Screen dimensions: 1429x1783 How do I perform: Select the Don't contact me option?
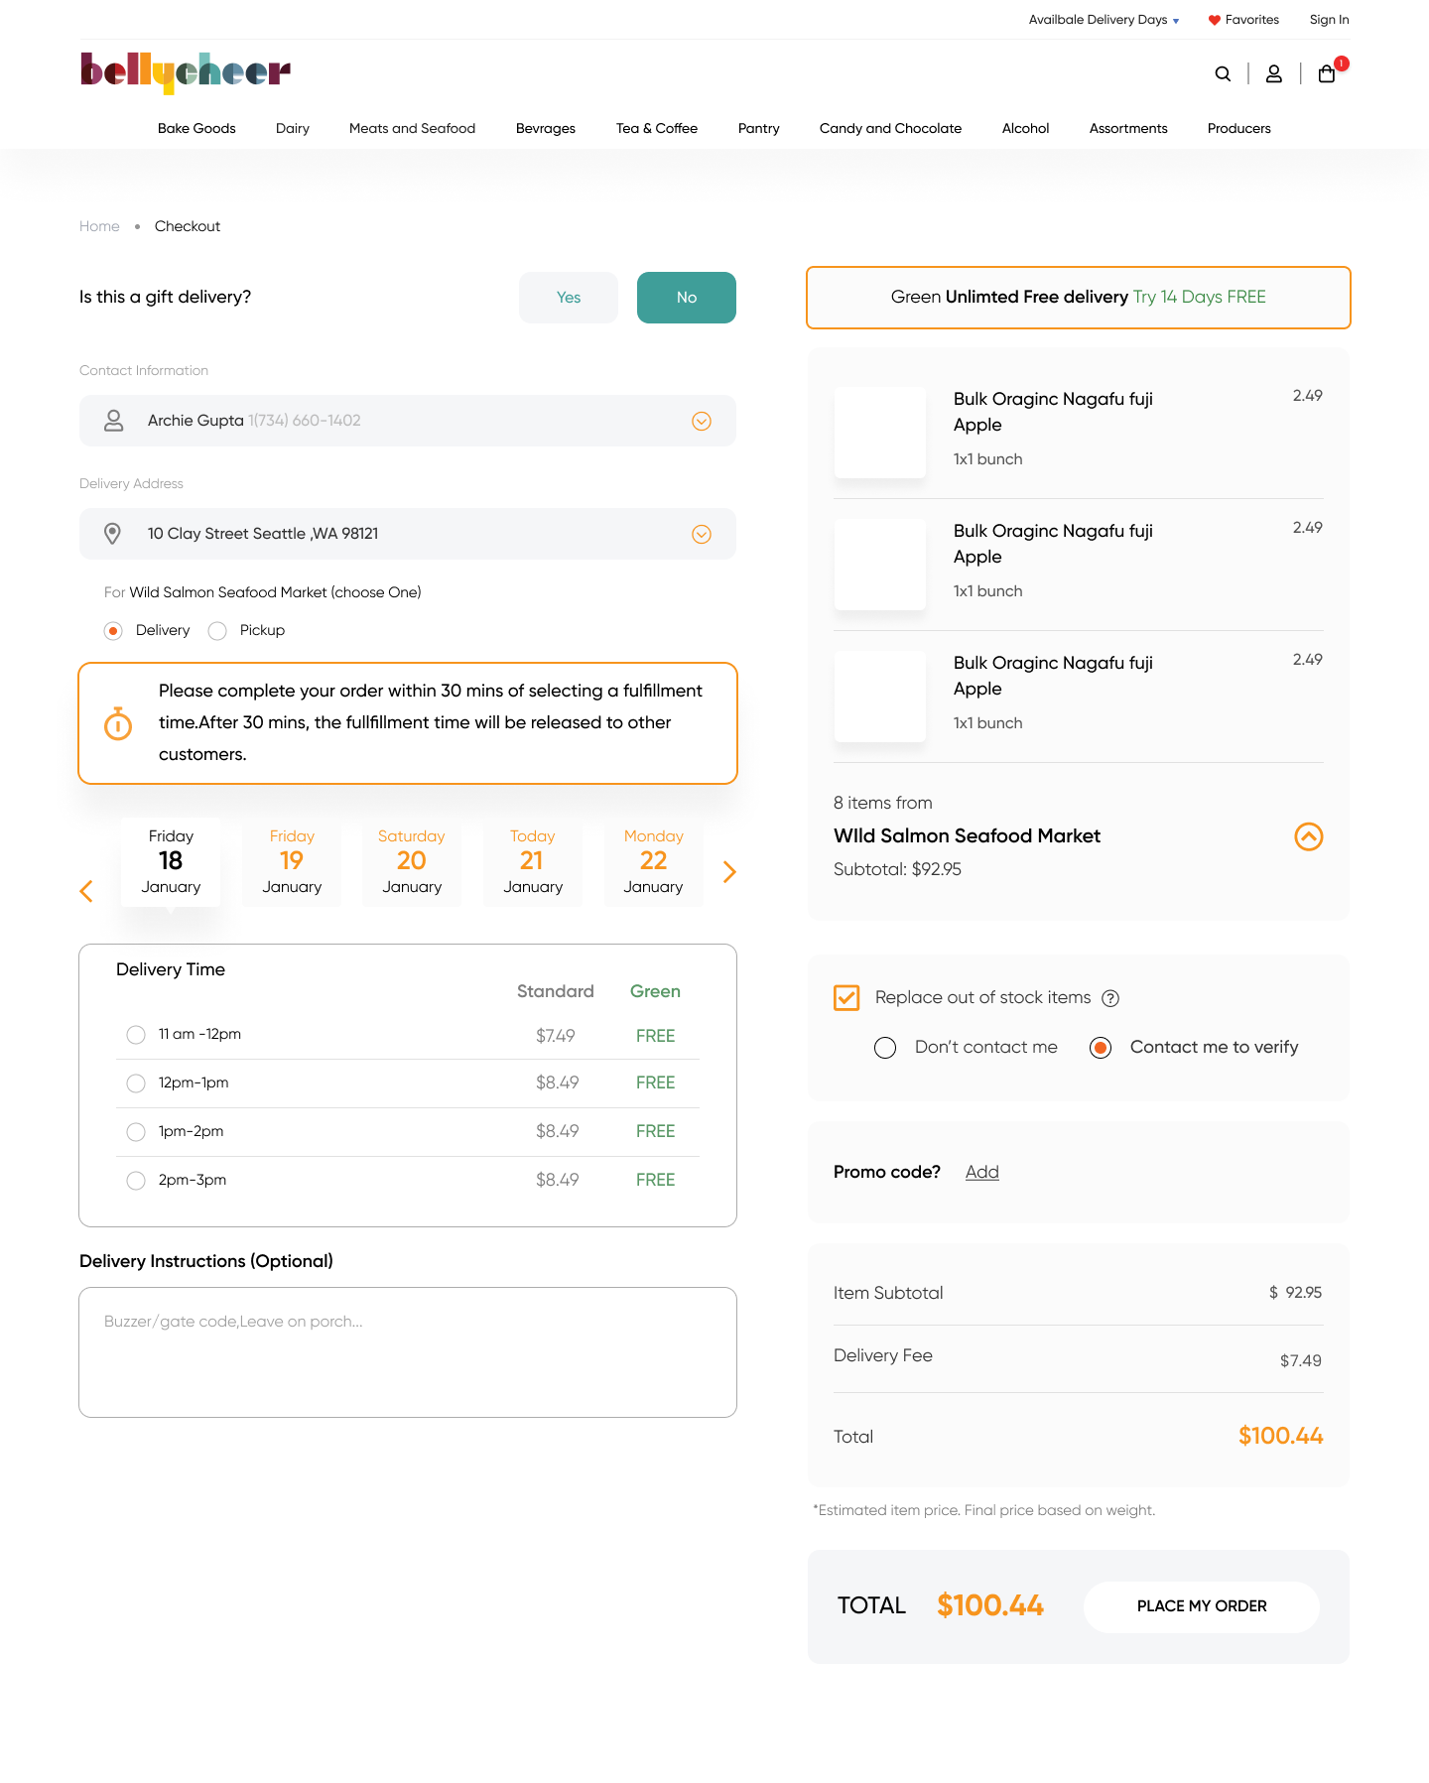coord(885,1048)
